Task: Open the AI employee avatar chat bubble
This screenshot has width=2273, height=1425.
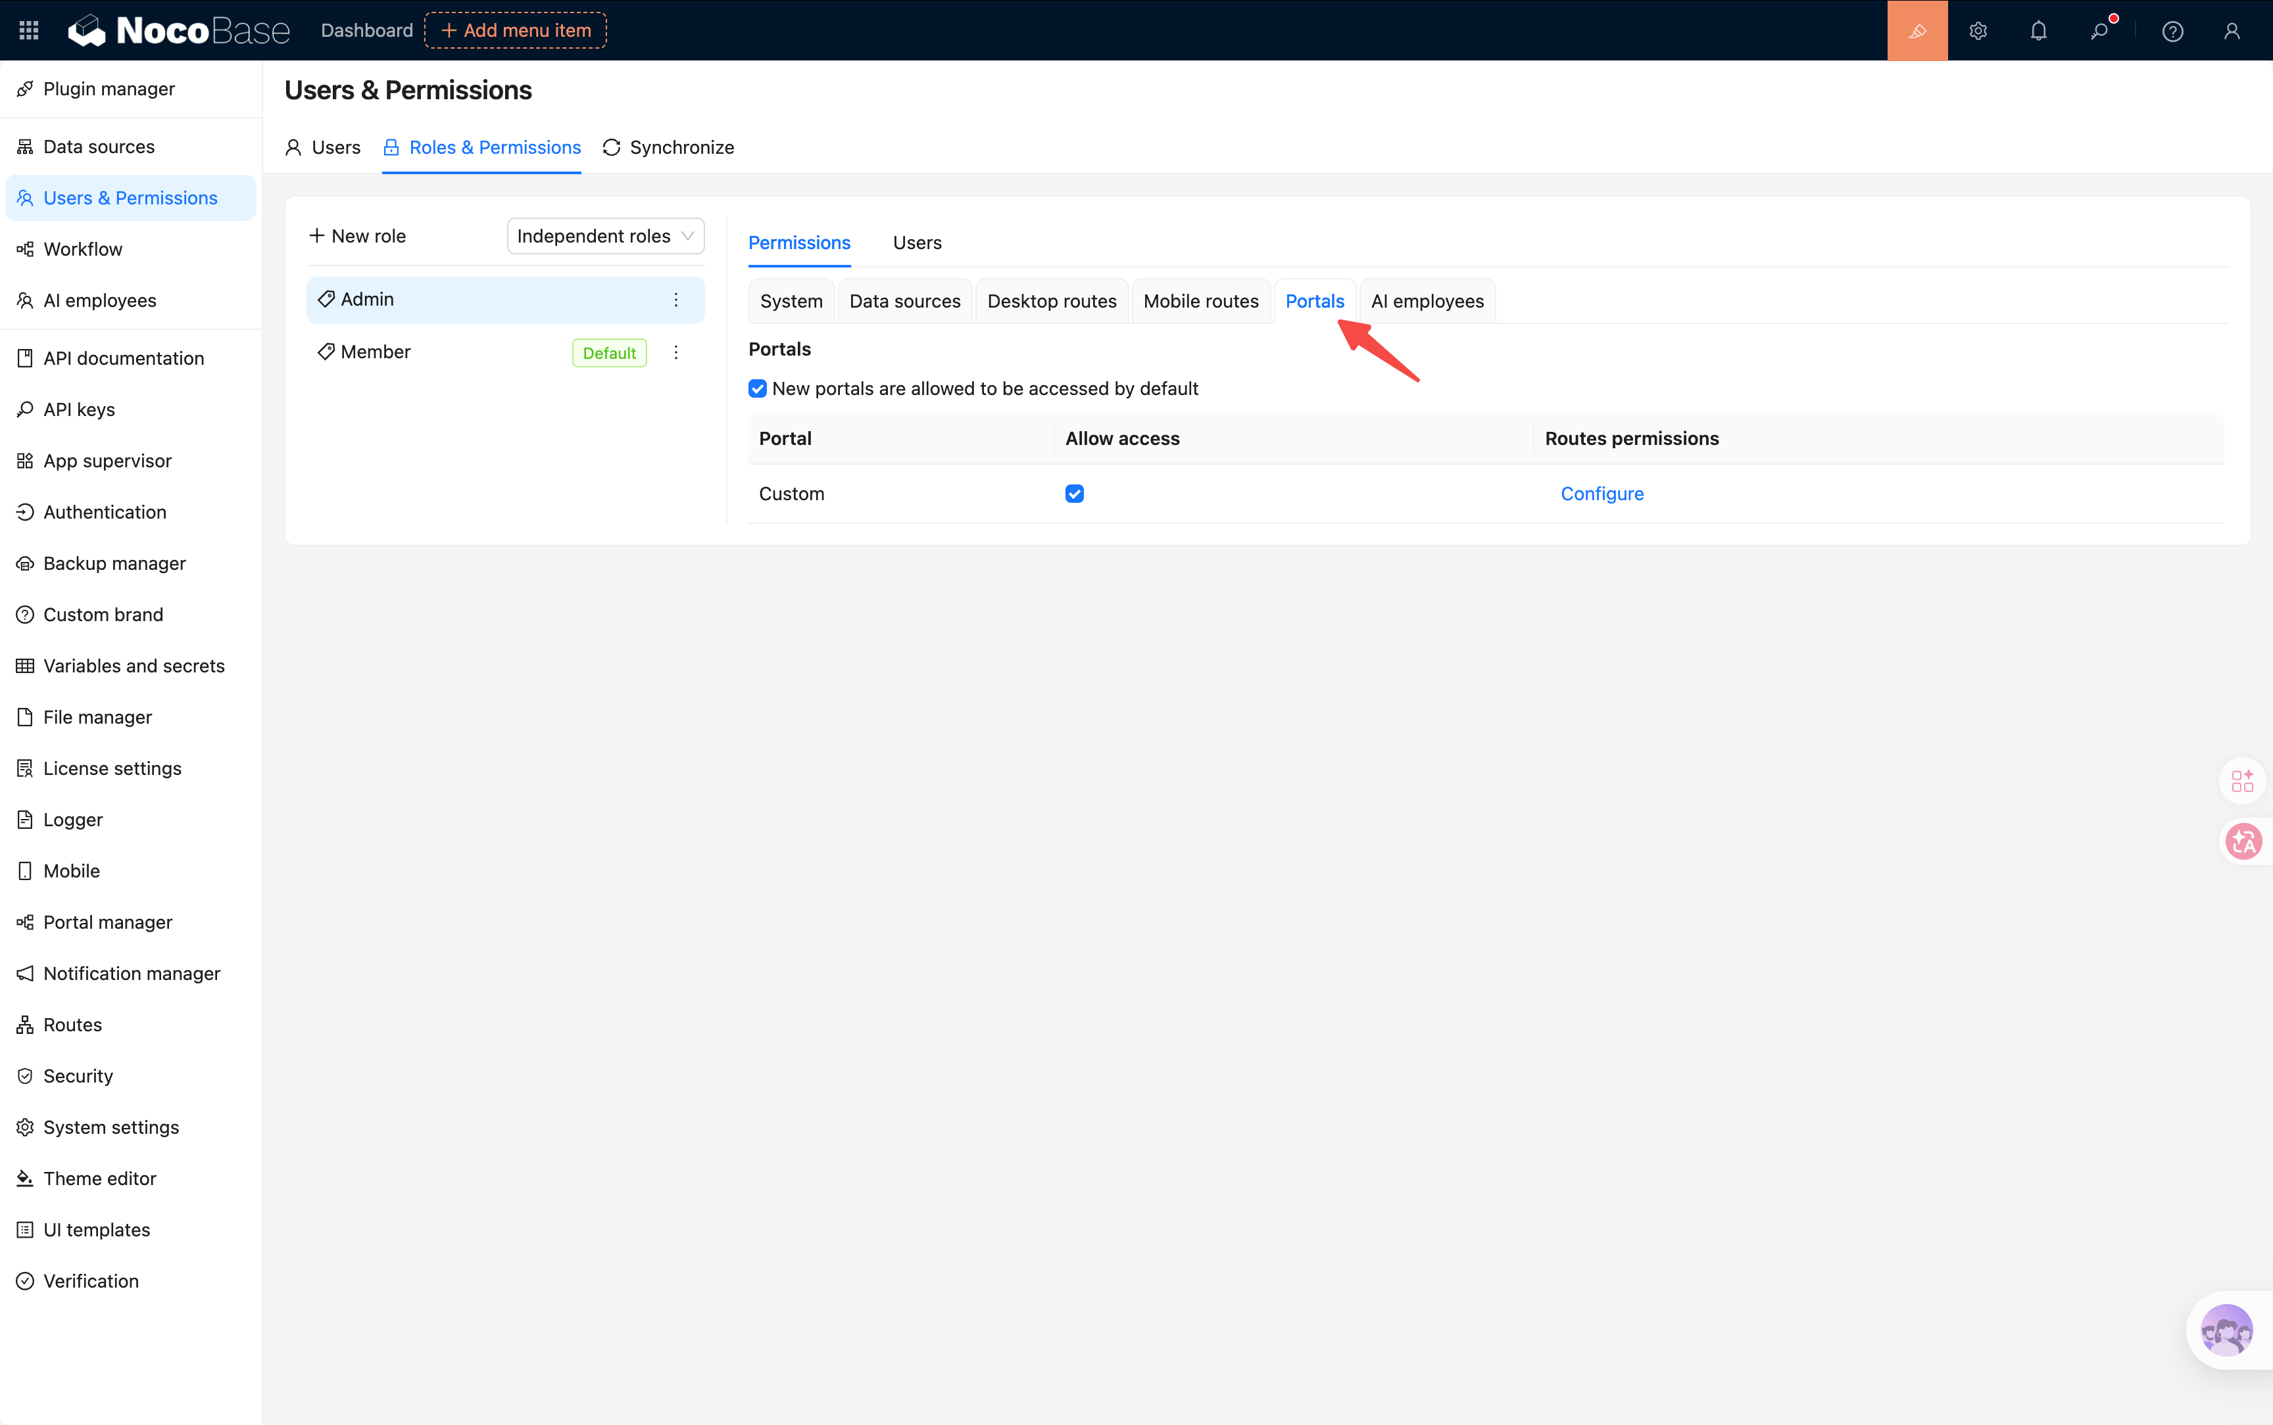Action: coord(2227,1330)
